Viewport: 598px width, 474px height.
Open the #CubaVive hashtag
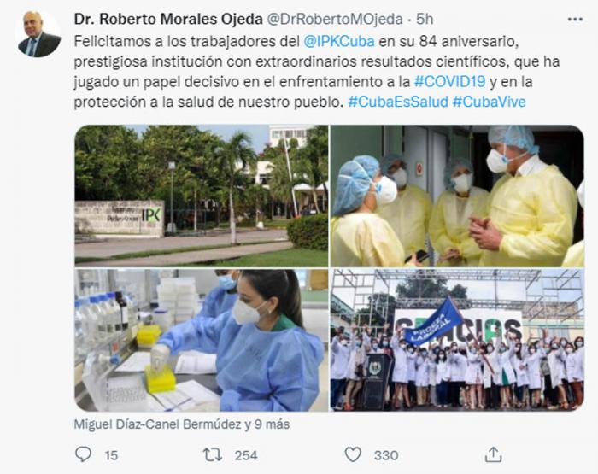(489, 102)
